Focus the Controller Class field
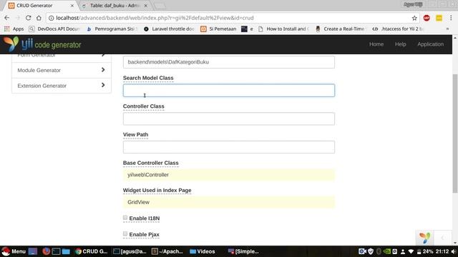 (x=229, y=119)
